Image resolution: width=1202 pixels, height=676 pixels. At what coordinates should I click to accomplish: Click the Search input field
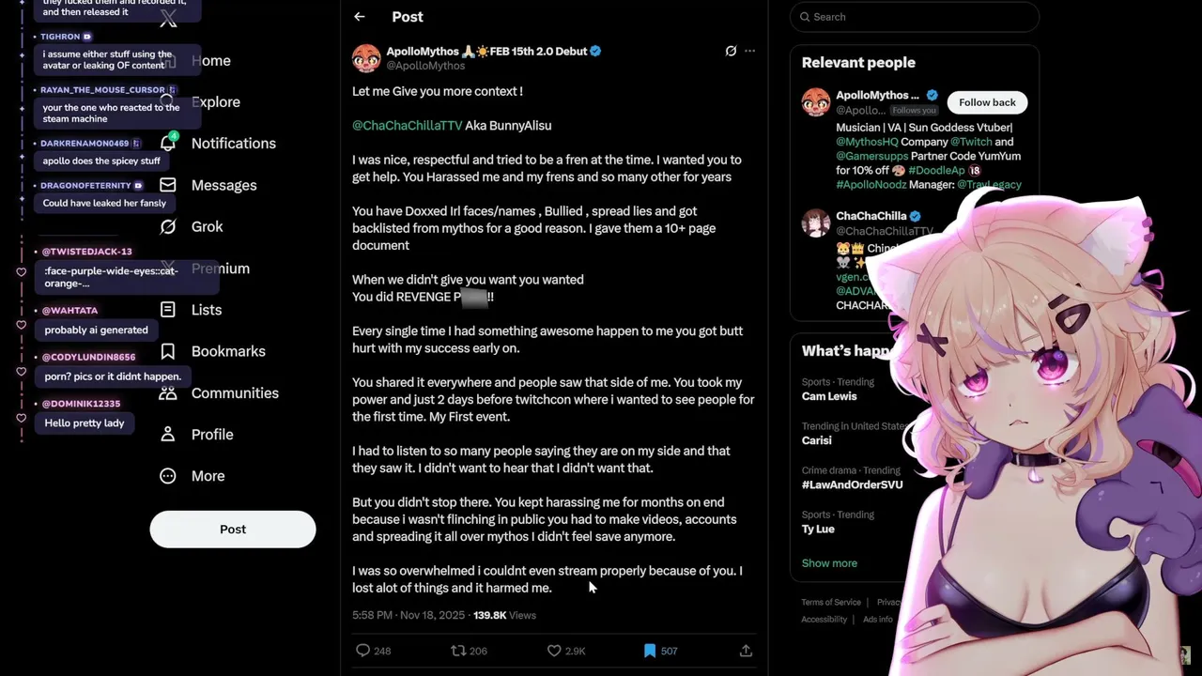pyautogui.click(x=915, y=17)
